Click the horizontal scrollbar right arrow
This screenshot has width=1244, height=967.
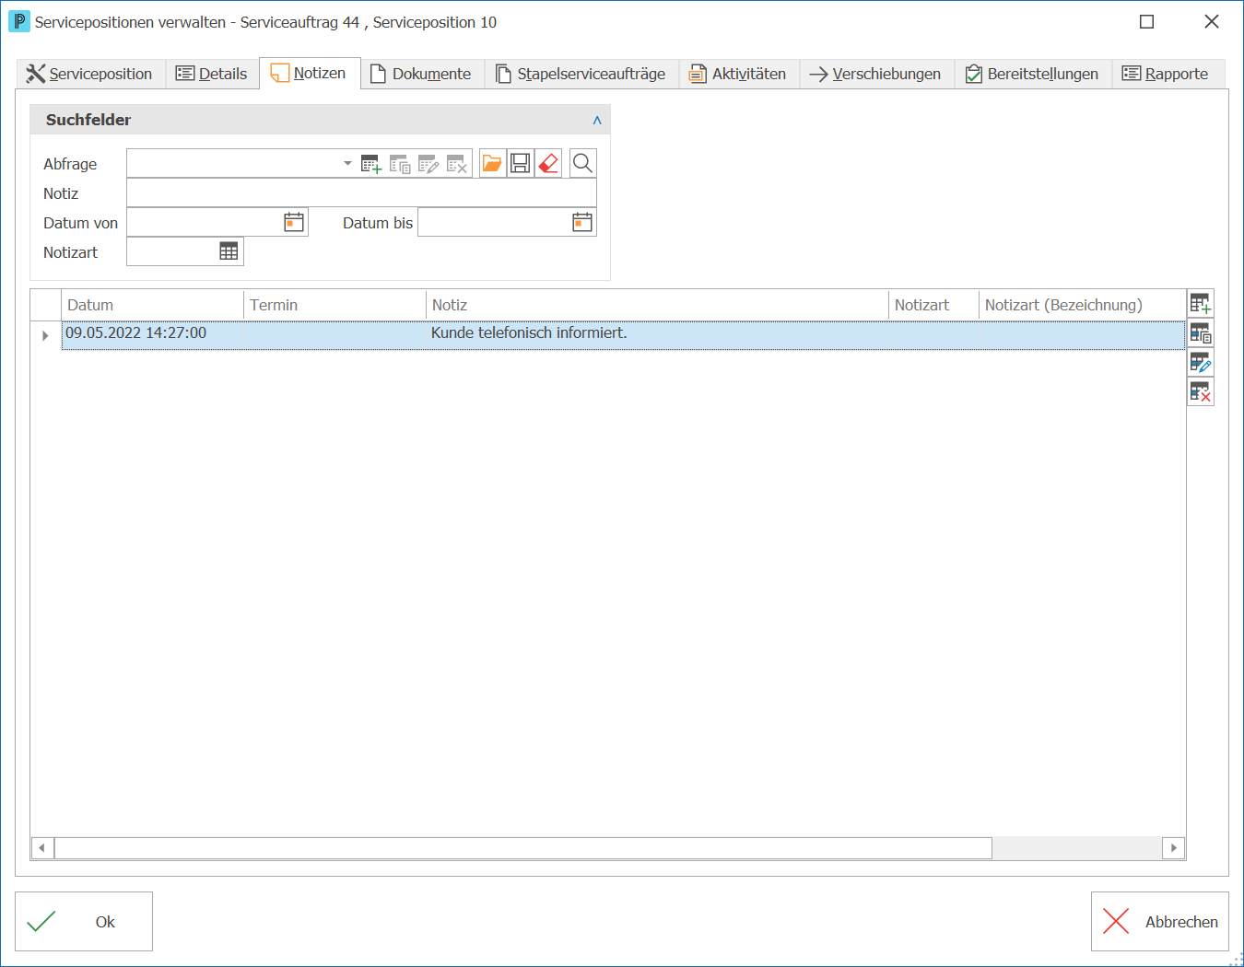tap(1173, 848)
